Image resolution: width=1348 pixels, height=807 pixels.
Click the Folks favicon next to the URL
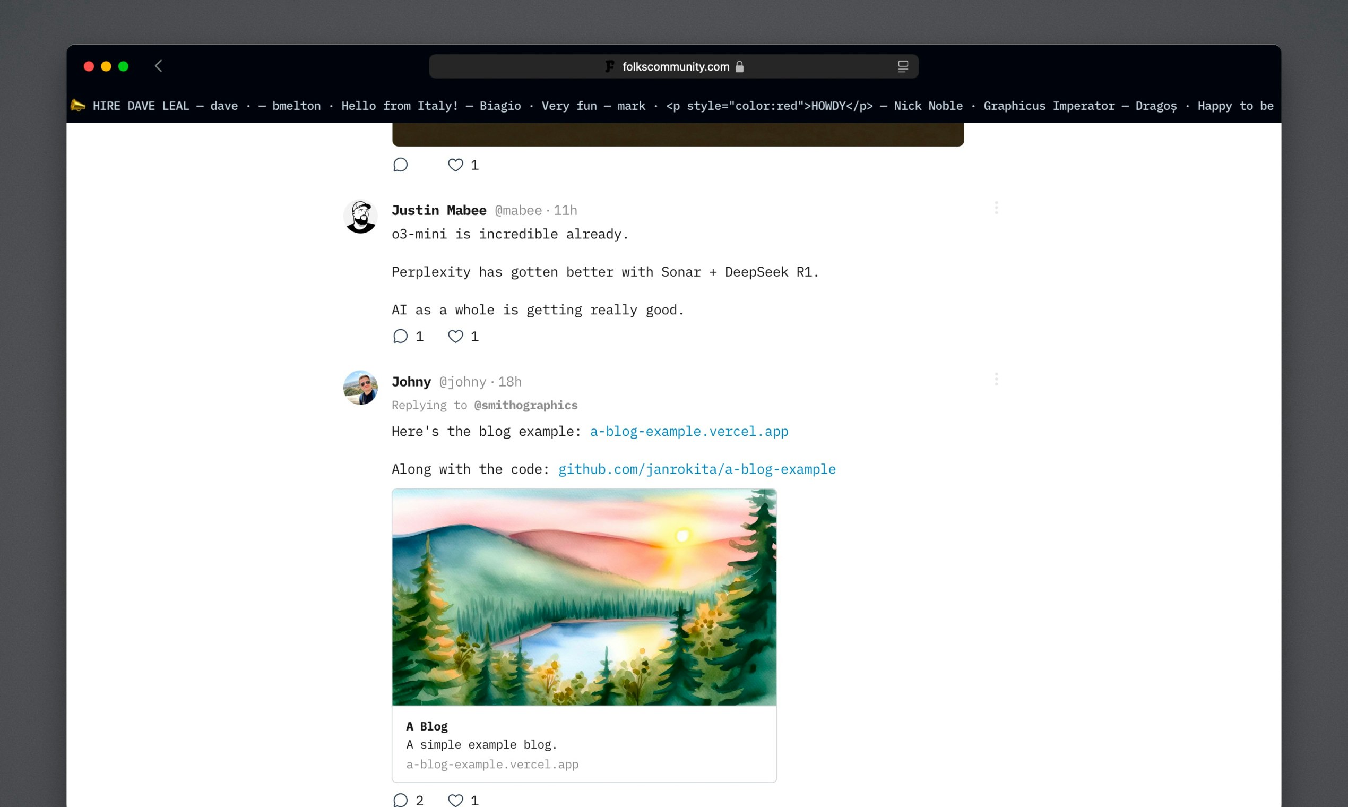[610, 66]
